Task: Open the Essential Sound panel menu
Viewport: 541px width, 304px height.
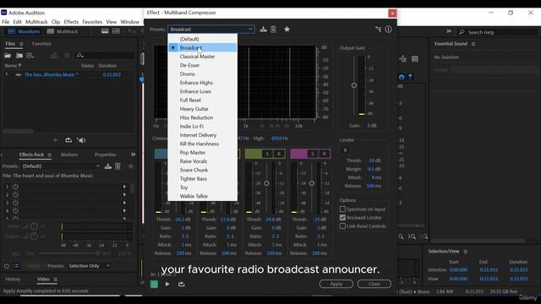Action: pyautogui.click(x=473, y=44)
